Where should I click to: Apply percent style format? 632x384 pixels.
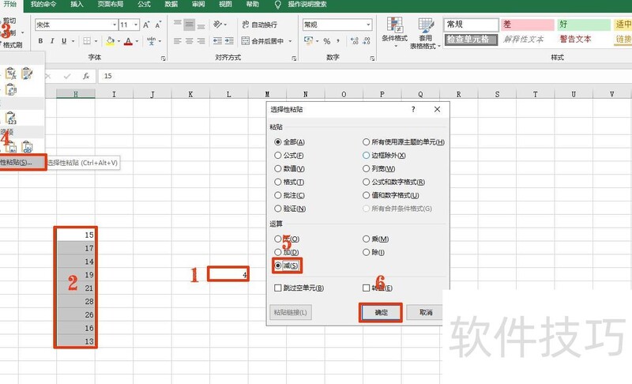[327, 41]
